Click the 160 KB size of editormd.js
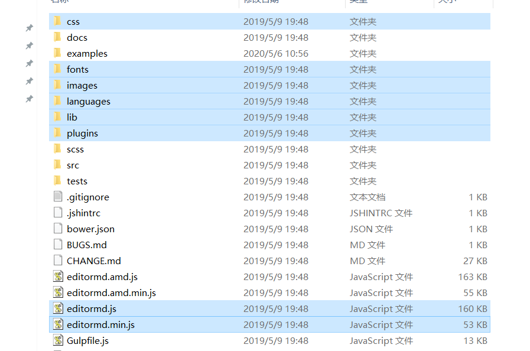Viewport: 530px width, 351px height. [473, 308]
